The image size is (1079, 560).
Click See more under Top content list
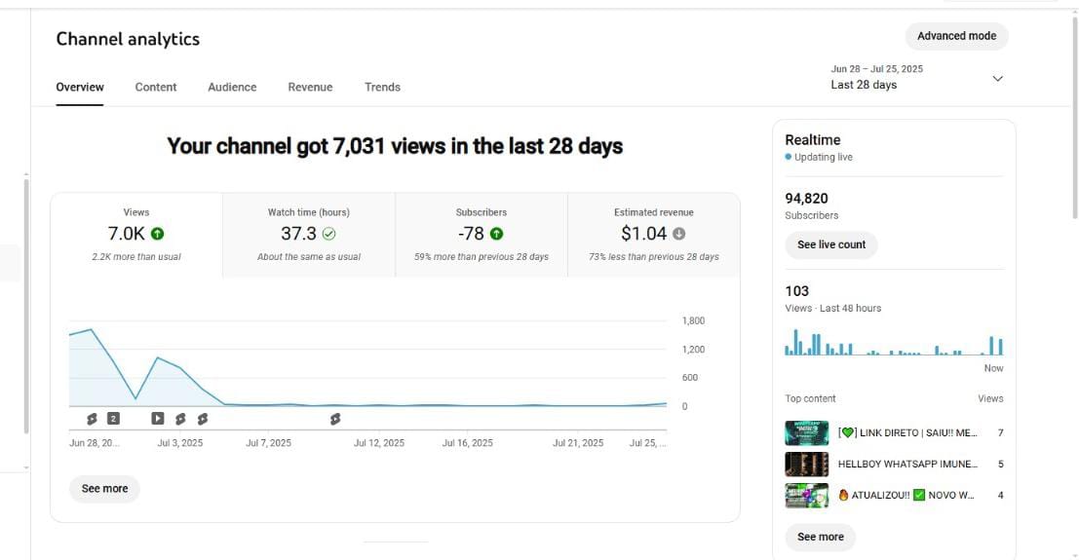point(820,537)
